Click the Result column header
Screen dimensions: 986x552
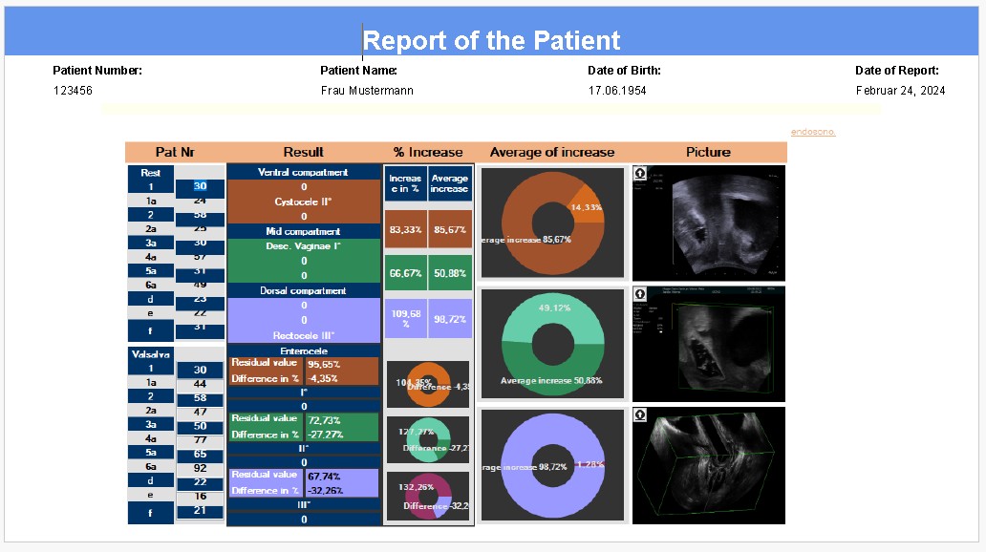303,152
